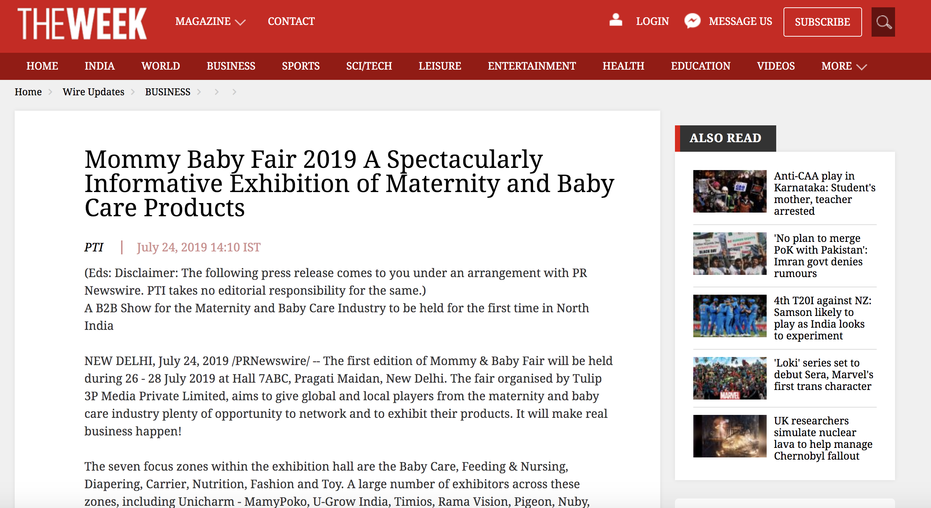Open the Sports section
This screenshot has width=931, height=508.
[x=301, y=66]
